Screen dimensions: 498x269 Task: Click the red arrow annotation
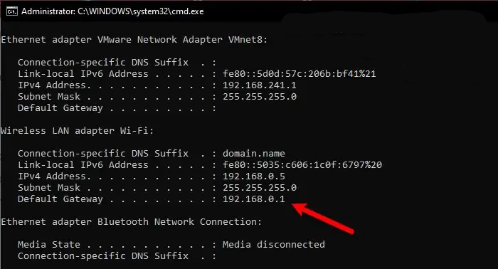[x=322, y=218]
